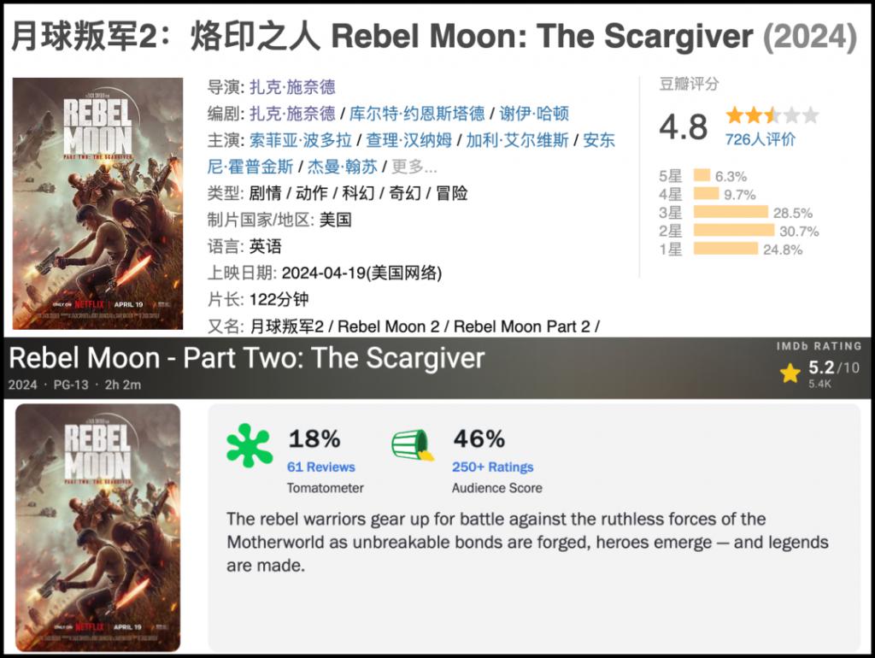
Task: Open writer 谢伊·哈顿's page
Action: pos(534,114)
